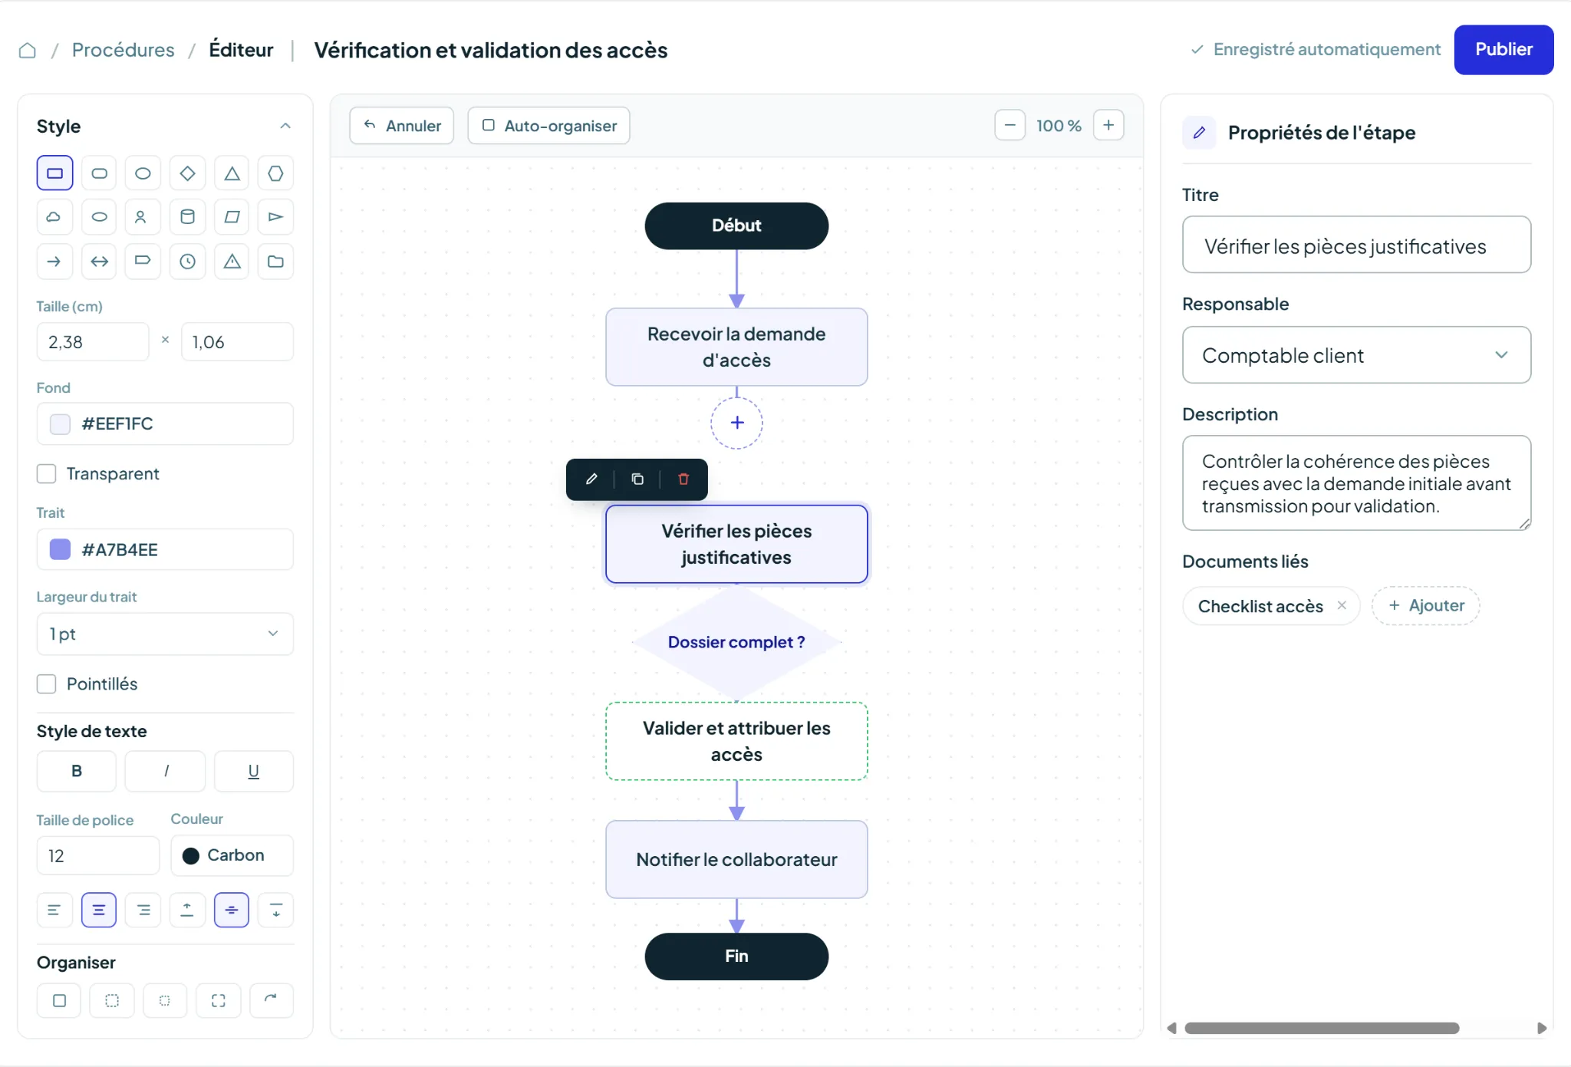Duplicate the step using copy icon
This screenshot has width=1571, height=1067.
pos(637,479)
